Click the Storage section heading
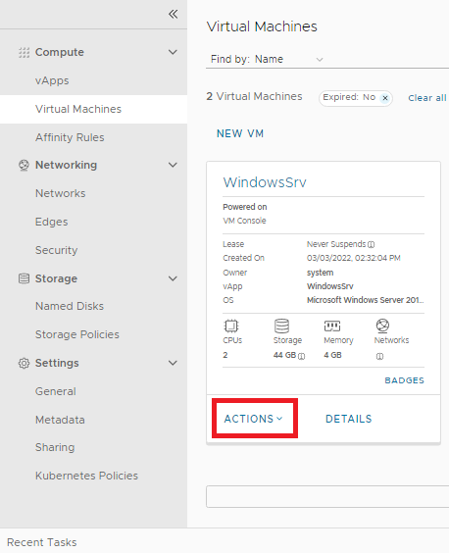 click(56, 278)
